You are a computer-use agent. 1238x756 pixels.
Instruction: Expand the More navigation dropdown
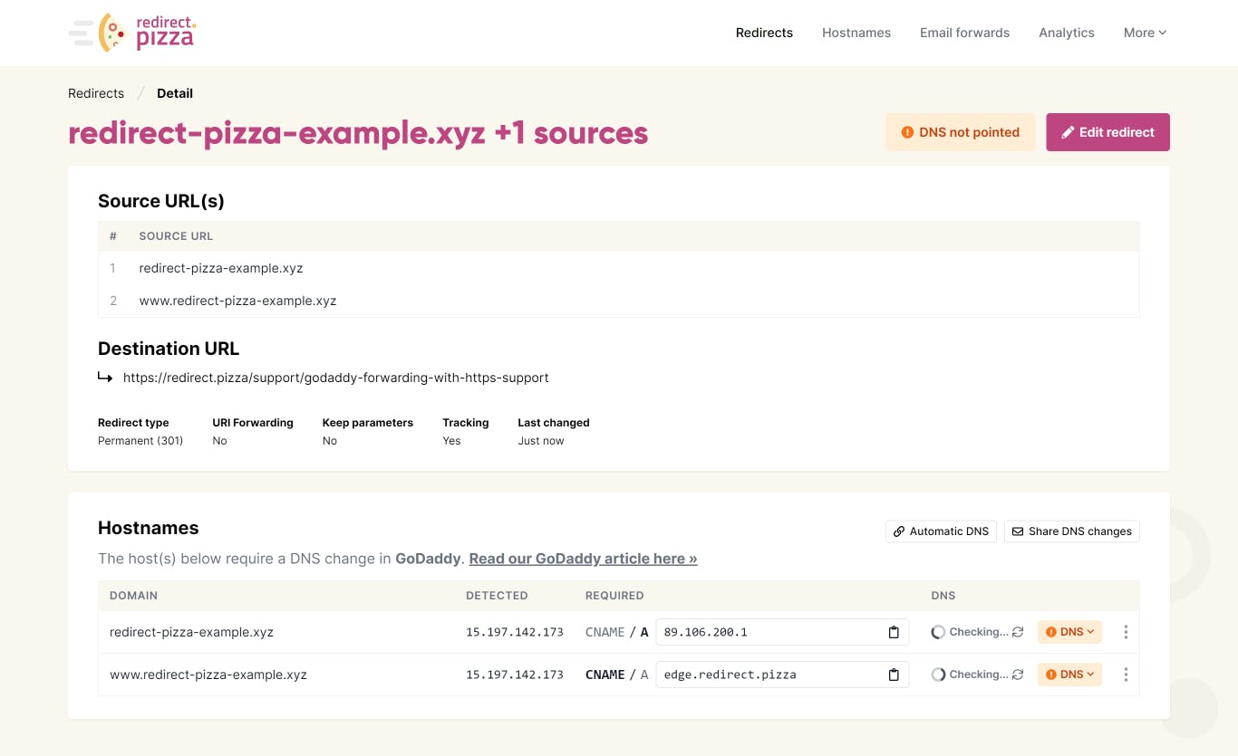pyautogui.click(x=1145, y=33)
